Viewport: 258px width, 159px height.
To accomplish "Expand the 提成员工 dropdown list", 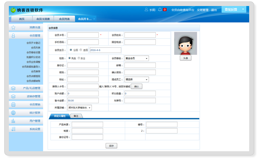I will click(x=136, y=79).
